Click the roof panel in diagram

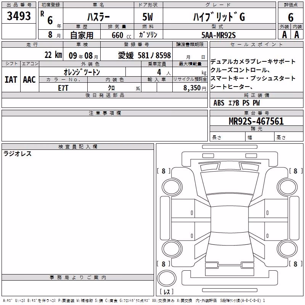(x=230, y=220)
